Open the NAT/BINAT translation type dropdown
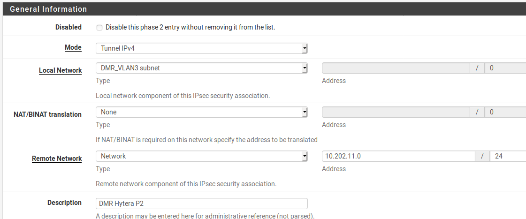Screen dimensions: 526x219 202,112
